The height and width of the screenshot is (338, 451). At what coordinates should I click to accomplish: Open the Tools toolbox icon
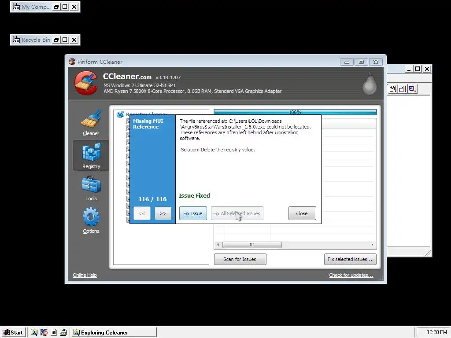click(91, 184)
